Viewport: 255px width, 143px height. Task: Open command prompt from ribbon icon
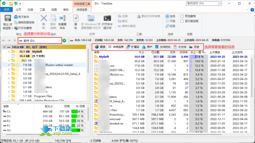tap(107, 18)
